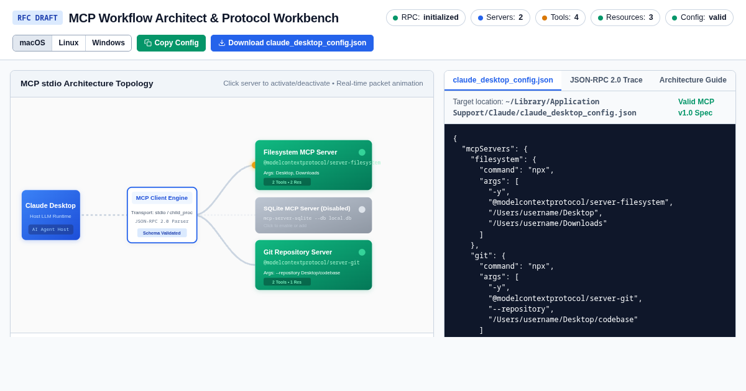The height and width of the screenshot is (391, 746).
Task: Click the Schema Validated badge
Action: click(x=162, y=233)
